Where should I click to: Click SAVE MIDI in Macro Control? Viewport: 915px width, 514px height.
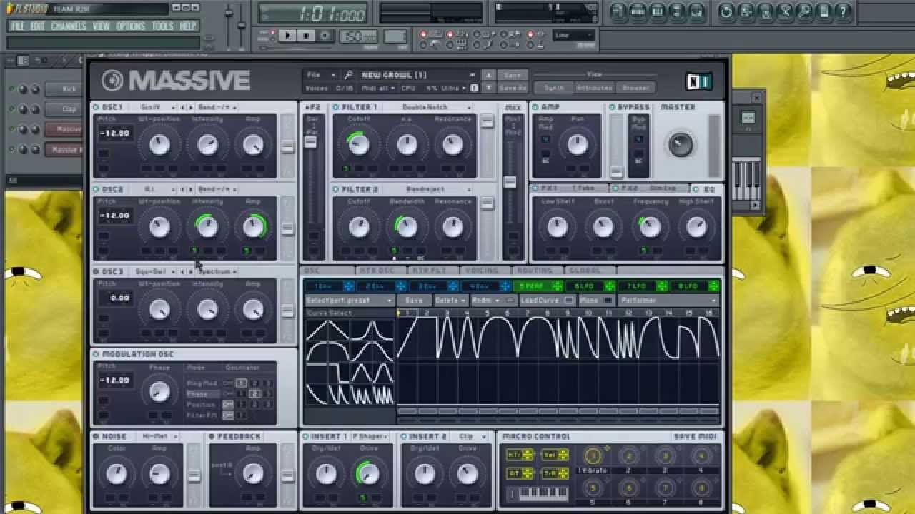(x=695, y=436)
